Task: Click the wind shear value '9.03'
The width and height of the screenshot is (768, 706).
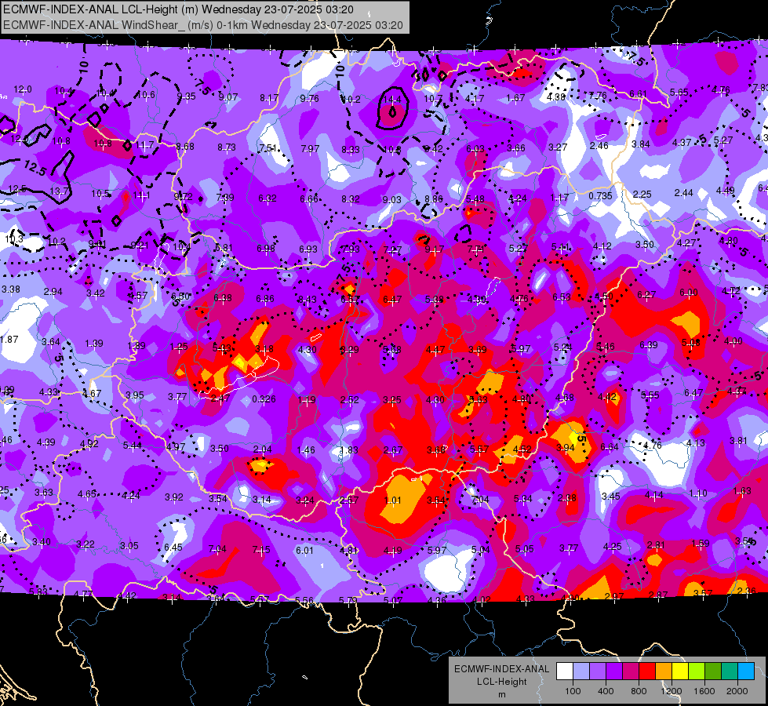Action: tap(391, 199)
